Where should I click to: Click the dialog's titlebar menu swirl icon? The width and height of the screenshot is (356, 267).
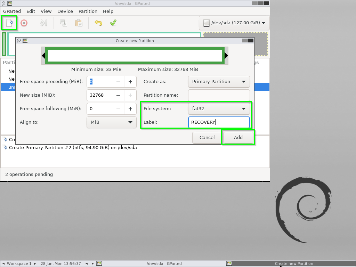(19, 41)
